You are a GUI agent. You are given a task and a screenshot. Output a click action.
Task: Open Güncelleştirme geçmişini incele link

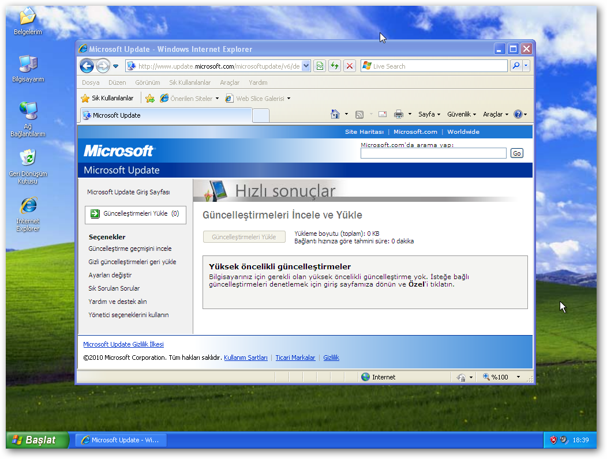coord(130,249)
